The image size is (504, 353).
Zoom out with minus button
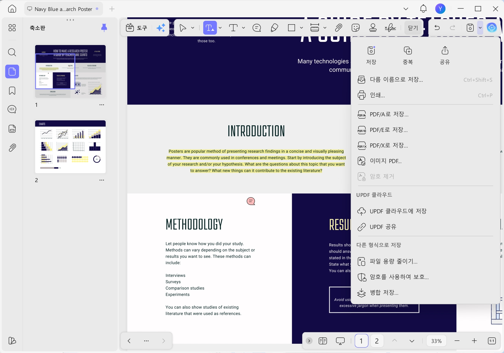457,341
